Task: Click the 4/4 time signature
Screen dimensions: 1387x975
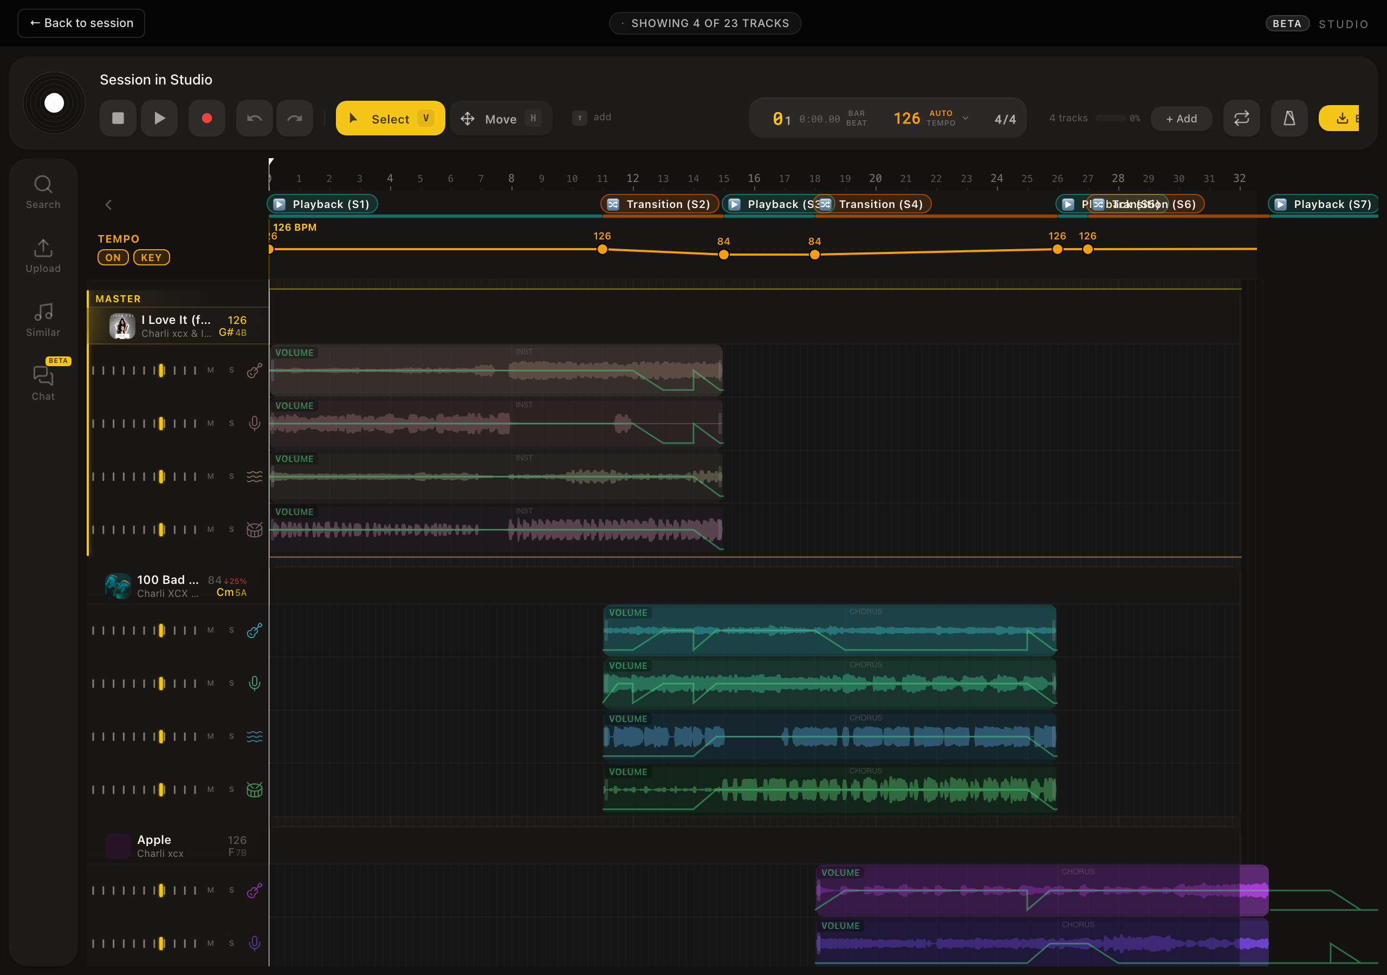Action: coord(1005,119)
